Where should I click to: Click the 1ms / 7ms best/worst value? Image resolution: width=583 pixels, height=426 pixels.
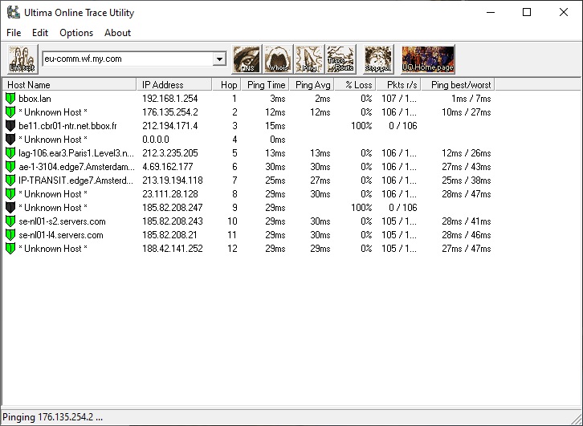coord(471,99)
